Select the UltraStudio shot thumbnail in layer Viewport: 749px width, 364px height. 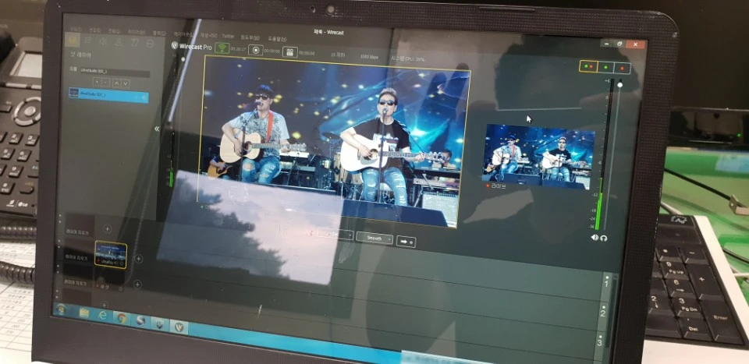111,255
